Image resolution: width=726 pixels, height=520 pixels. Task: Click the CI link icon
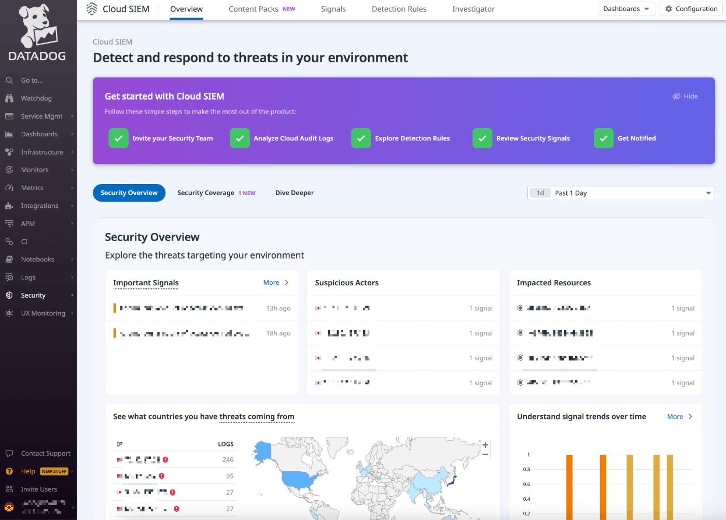pos(9,242)
